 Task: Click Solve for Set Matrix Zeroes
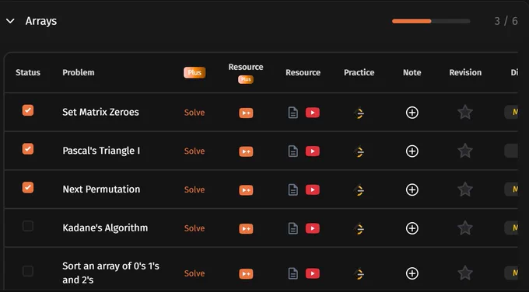(x=194, y=113)
